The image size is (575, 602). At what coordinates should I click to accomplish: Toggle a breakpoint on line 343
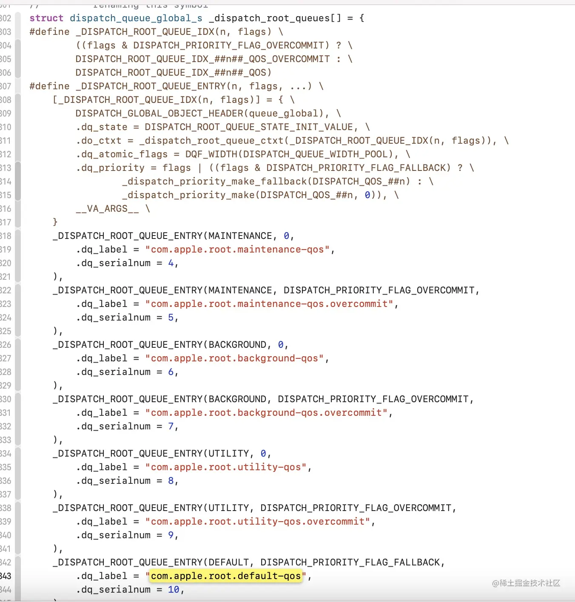coord(6,576)
